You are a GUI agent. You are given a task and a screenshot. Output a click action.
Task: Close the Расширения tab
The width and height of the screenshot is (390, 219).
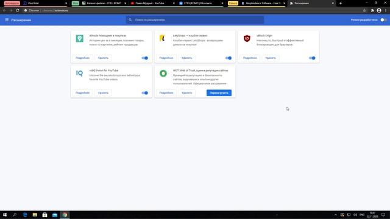pyautogui.click(x=333, y=3)
